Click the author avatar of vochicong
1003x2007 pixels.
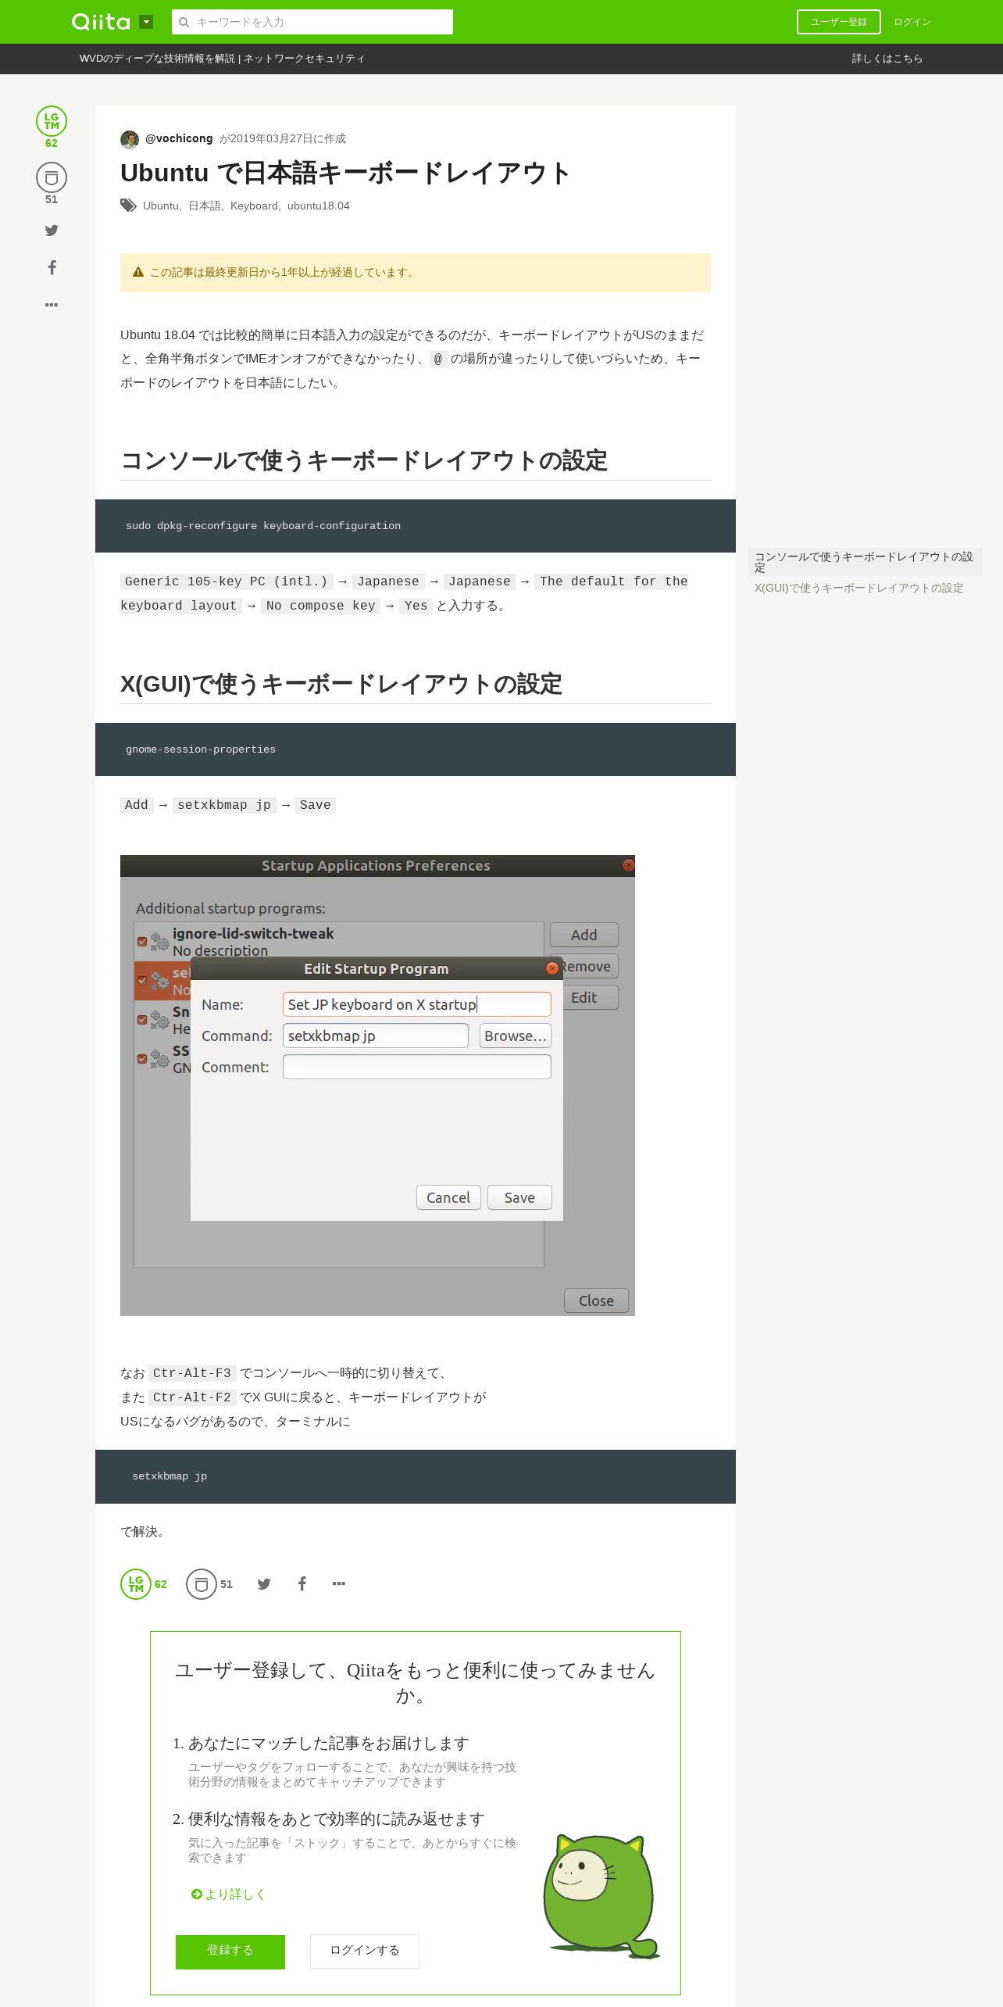[130, 139]
